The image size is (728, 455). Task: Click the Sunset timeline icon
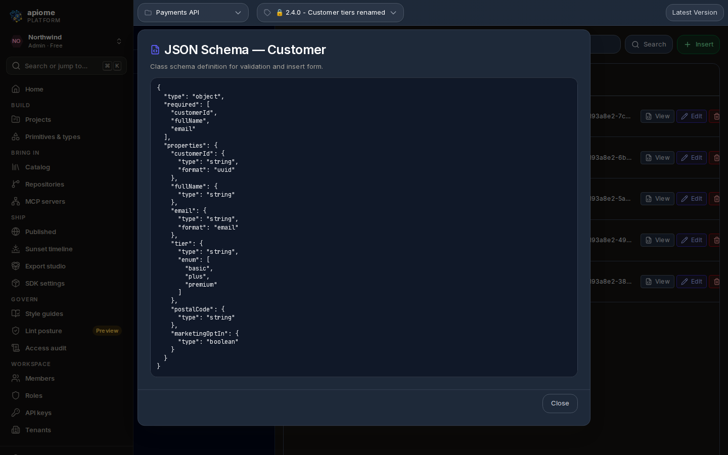point(16,249)
